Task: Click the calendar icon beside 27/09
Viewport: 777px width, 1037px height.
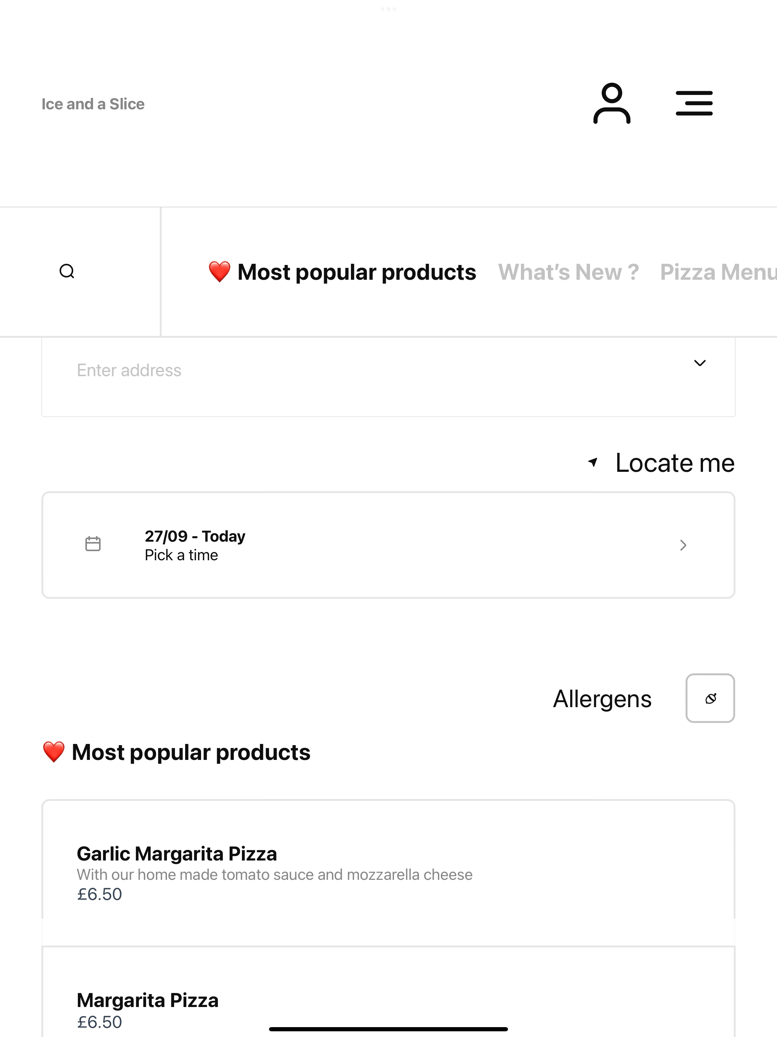Action: [x=93, y=544]
